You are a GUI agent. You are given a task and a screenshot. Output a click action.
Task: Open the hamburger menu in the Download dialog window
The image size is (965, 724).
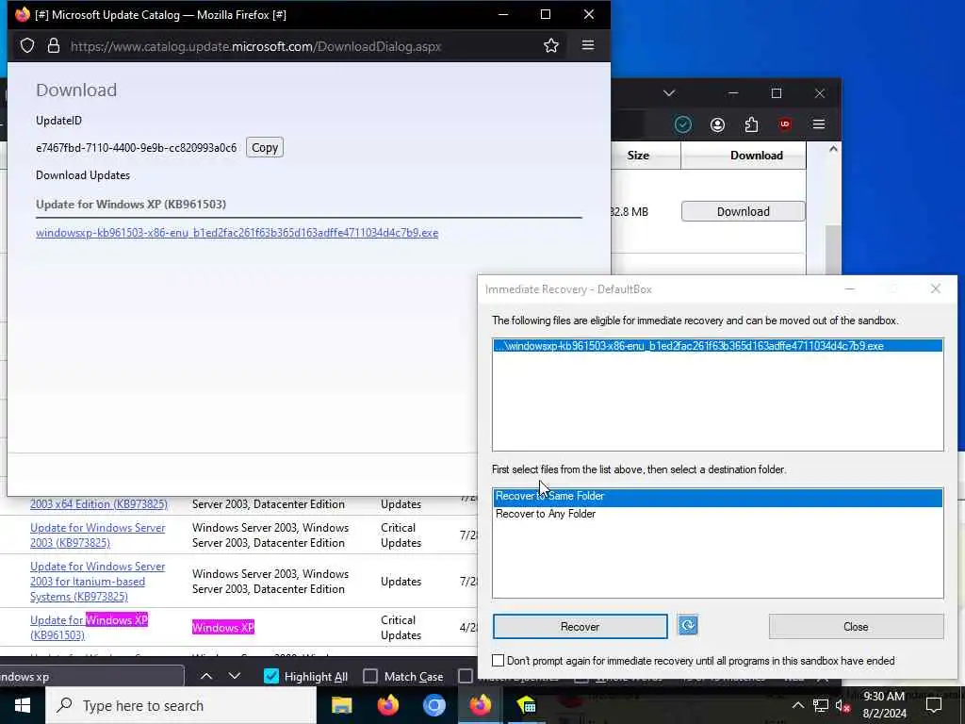tap(588, 45)
